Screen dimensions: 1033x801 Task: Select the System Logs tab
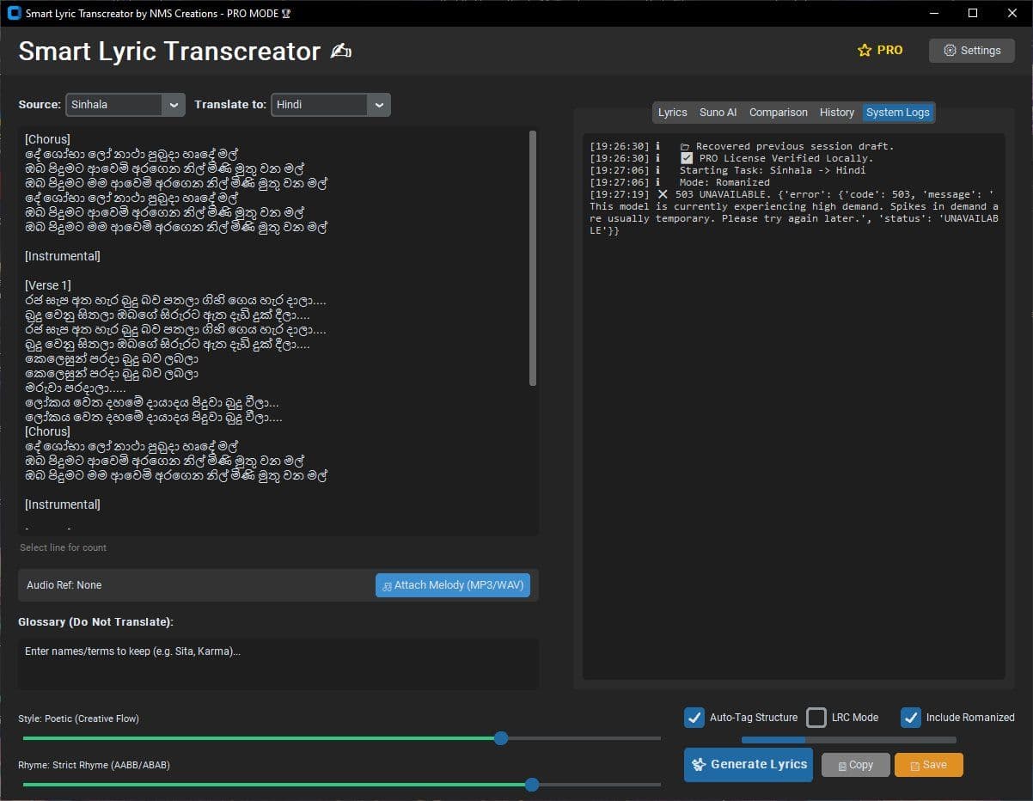[x=898, y=113]
